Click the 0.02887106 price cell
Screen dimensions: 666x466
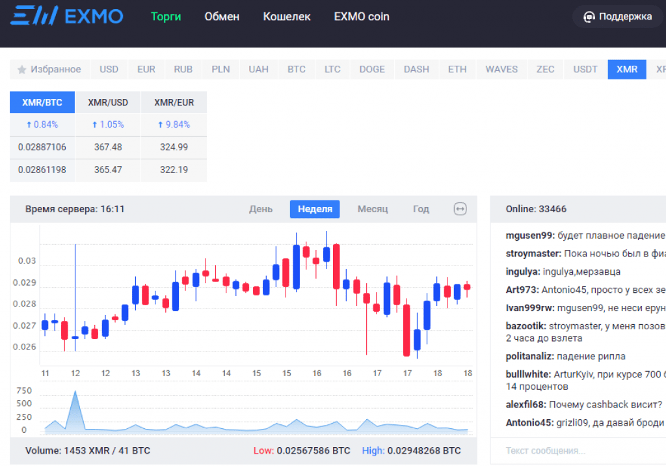click(42, 147)
